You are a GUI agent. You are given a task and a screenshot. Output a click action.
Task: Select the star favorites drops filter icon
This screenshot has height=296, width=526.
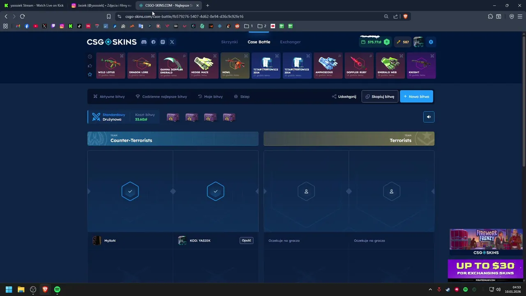(x=90, y=74)
